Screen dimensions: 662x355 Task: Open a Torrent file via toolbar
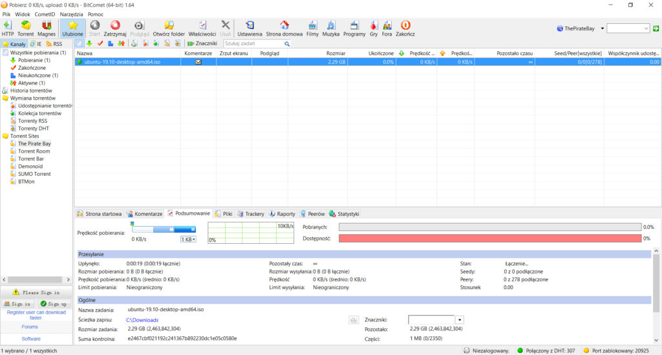point(26,28)
